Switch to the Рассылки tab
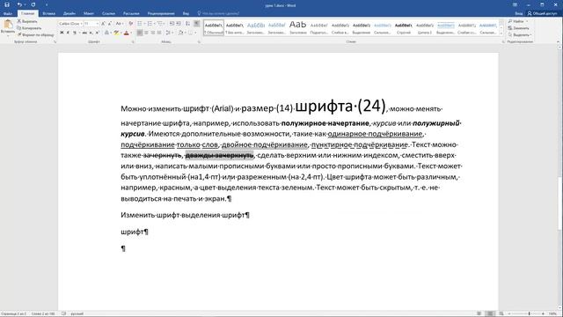 point(131,13)
